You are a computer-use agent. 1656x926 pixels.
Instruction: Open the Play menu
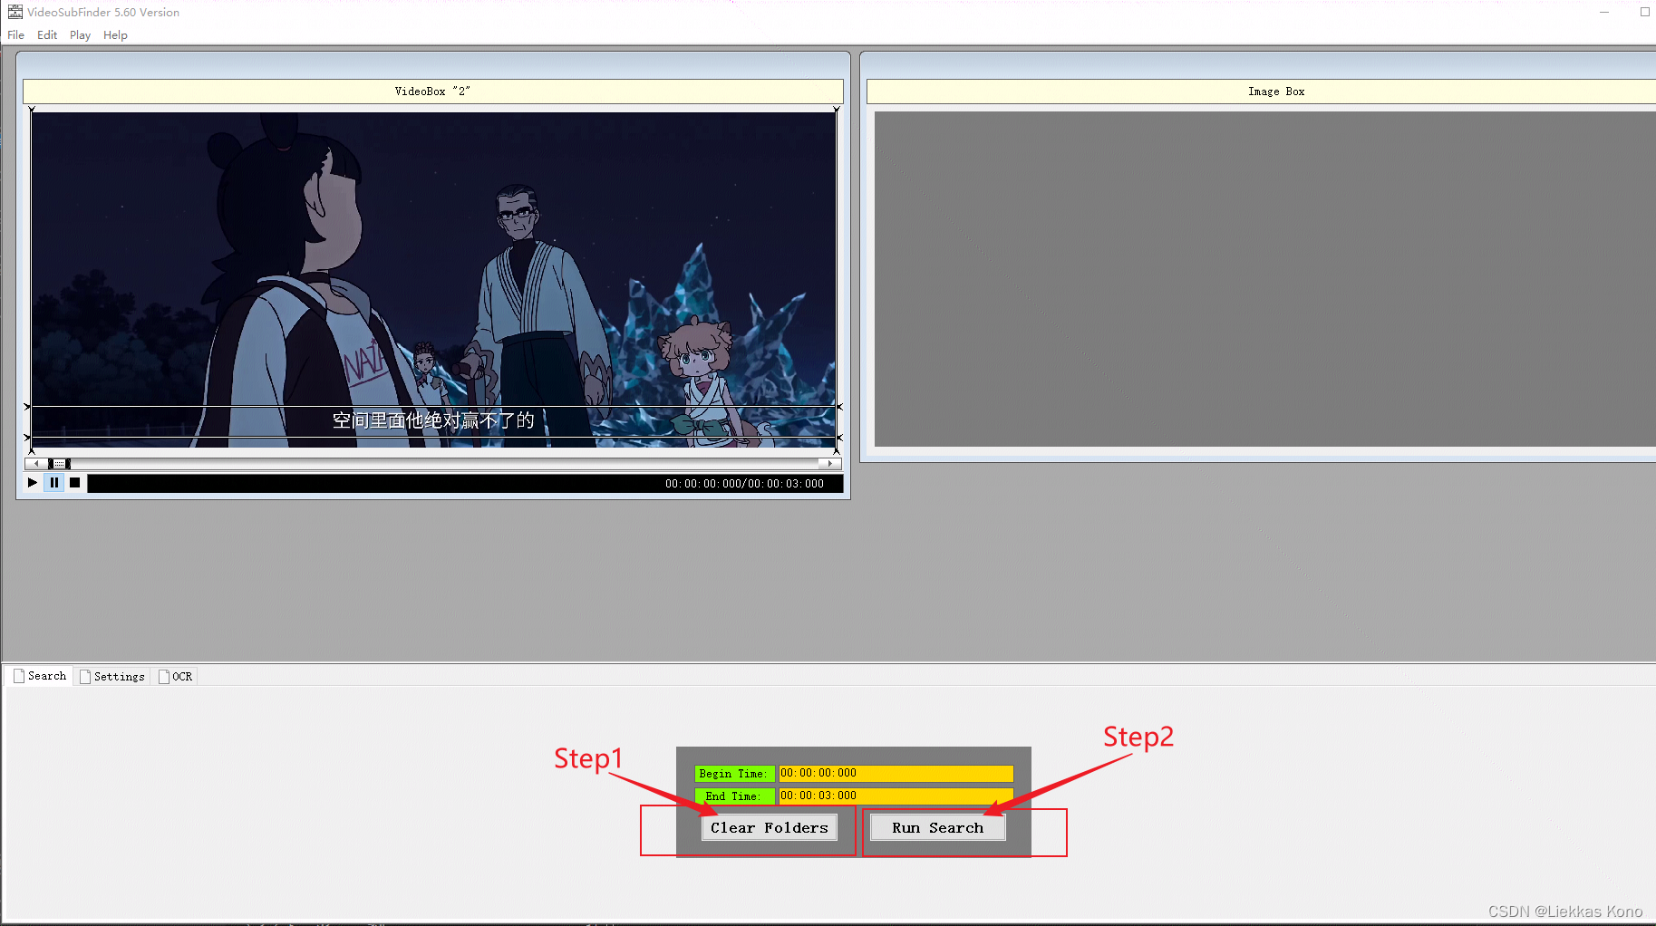(x=80, y=35)
